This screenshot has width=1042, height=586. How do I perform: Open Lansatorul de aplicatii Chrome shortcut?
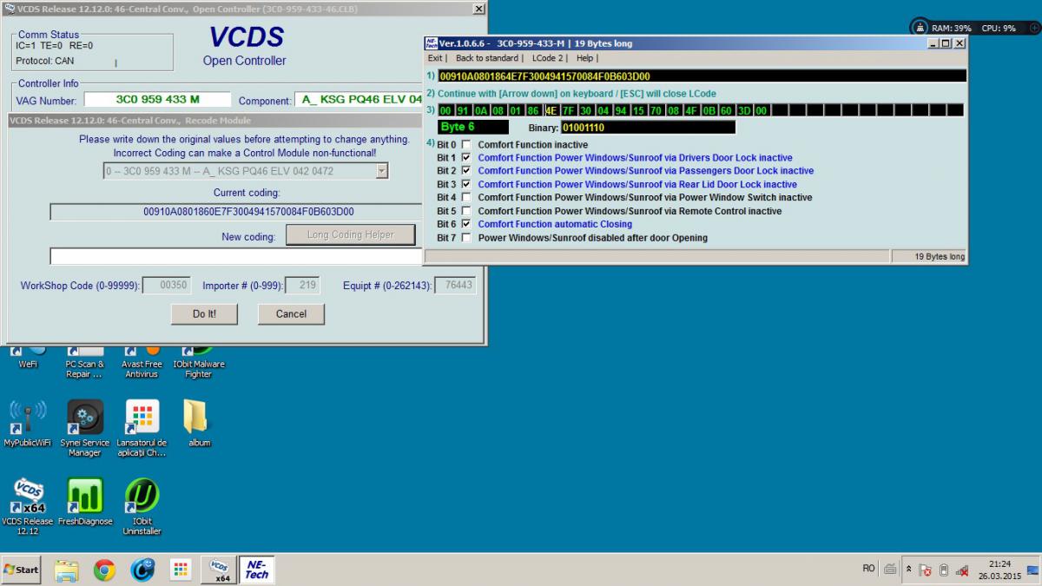(x=142, y=428)
